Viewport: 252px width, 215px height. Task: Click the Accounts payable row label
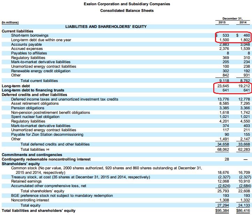coord(26,45)
